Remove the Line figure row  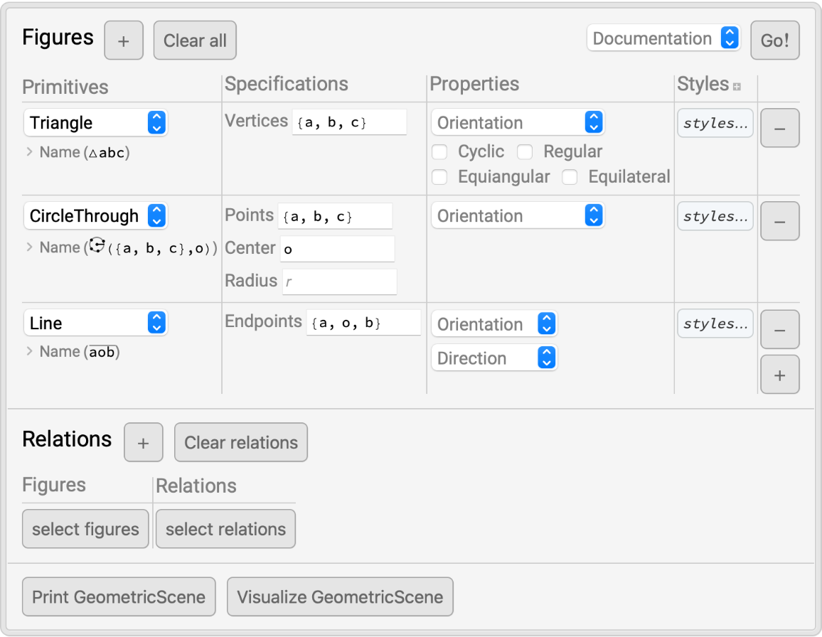point(779,329)
